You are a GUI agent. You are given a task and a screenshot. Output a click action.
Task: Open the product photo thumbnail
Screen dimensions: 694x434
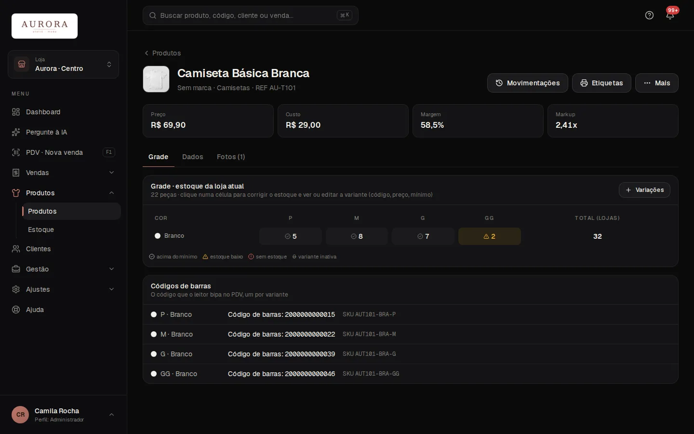coord(156,79)
